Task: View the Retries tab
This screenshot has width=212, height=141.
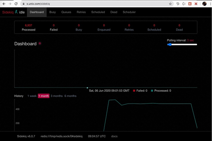Action: 81,12
